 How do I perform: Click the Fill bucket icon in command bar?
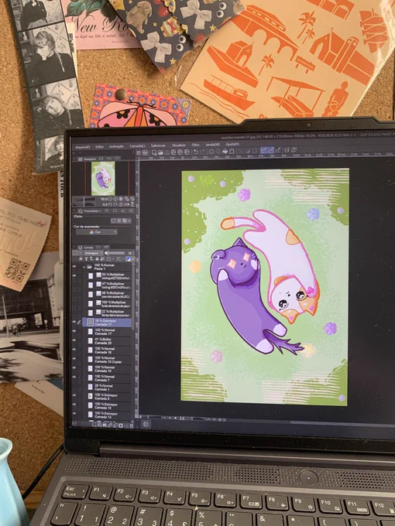pos(225,152)
